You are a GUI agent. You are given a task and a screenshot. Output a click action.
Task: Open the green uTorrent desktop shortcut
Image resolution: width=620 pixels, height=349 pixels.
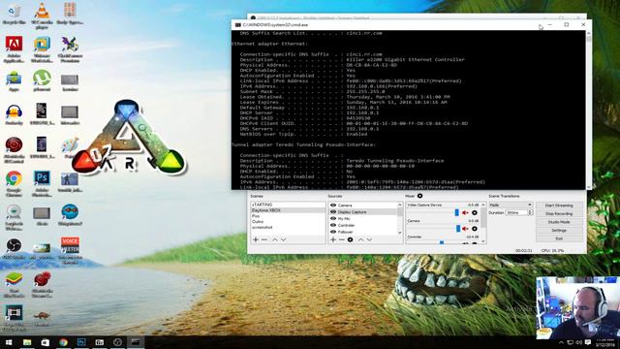tap(42, 79)
